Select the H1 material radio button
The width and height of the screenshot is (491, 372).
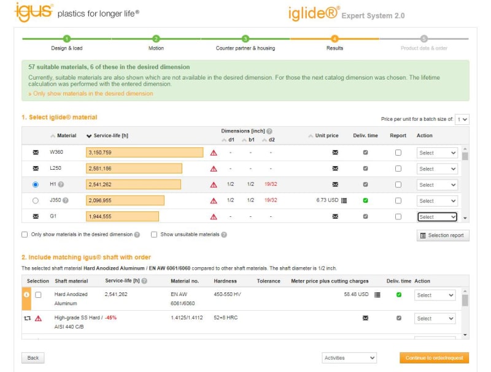(x=36, y=184)
